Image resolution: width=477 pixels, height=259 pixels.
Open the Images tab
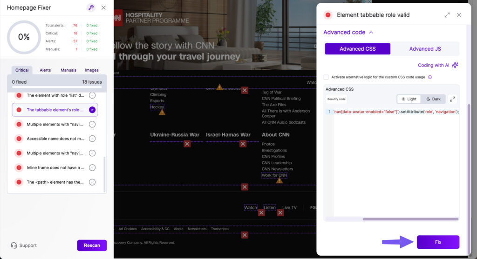point(92,70)
